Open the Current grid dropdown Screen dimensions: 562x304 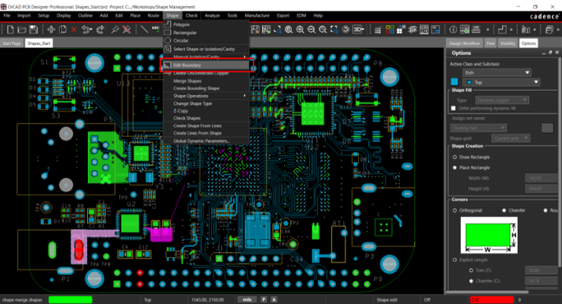coord(511,138)
